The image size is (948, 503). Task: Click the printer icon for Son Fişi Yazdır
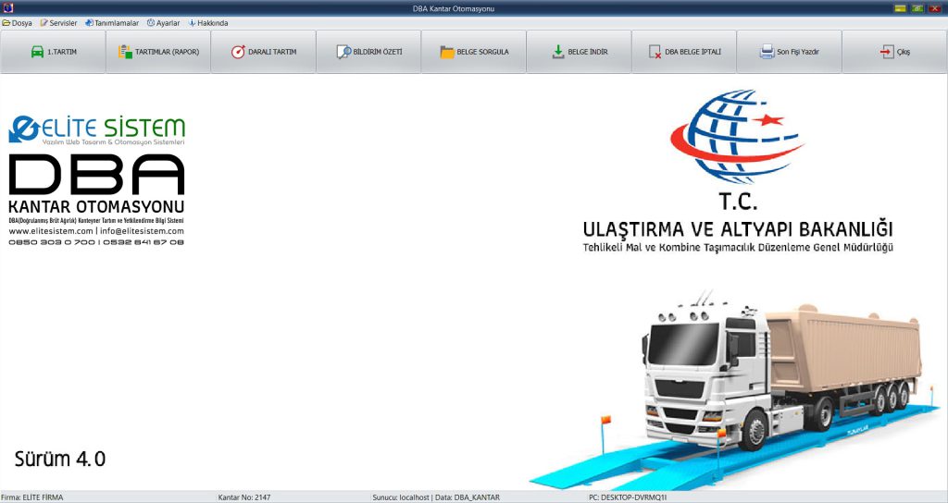tap(767, 52)
